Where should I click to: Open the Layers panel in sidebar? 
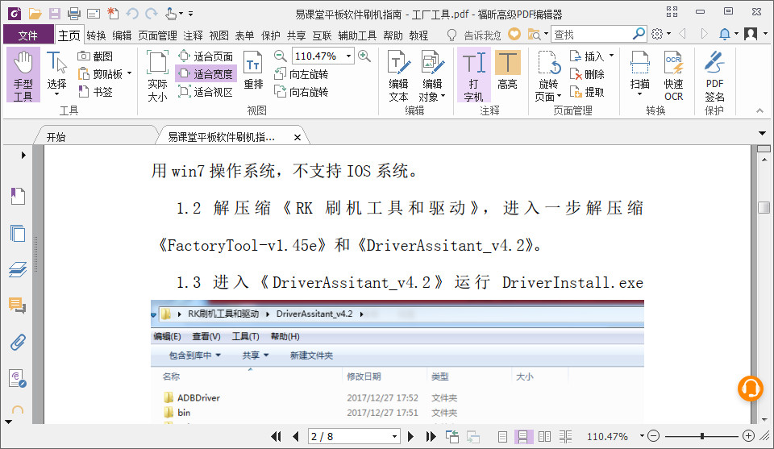(18, 269)
